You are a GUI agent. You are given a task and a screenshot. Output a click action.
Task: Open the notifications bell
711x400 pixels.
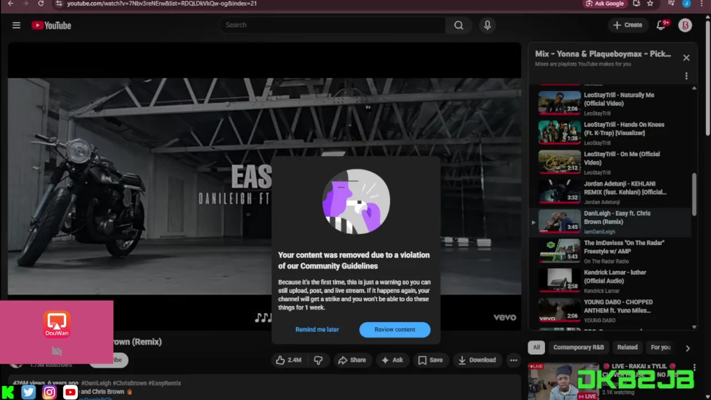pos(661,25)
